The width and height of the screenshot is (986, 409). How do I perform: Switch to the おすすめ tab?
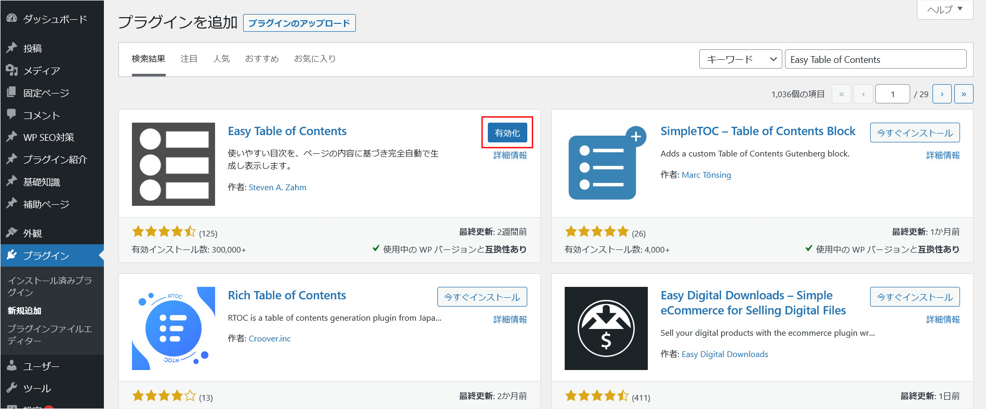coord(262,59)
